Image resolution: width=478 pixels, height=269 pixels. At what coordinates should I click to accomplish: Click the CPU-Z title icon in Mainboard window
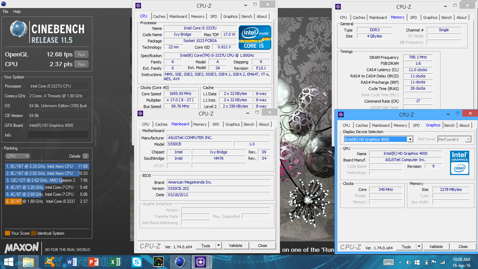140,113
